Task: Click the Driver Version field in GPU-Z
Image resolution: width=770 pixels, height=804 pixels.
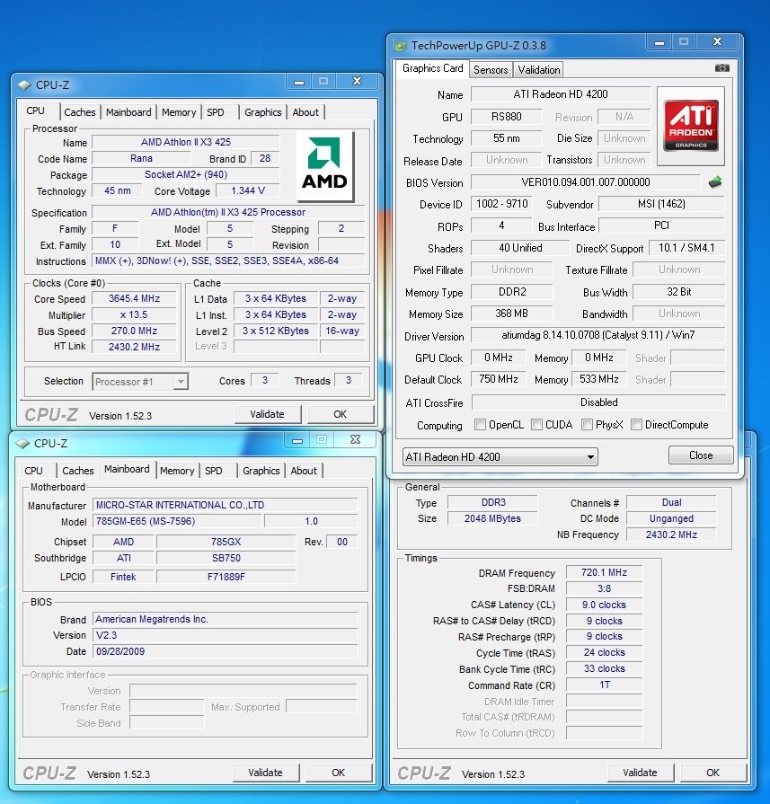Action: pos(598,335)
